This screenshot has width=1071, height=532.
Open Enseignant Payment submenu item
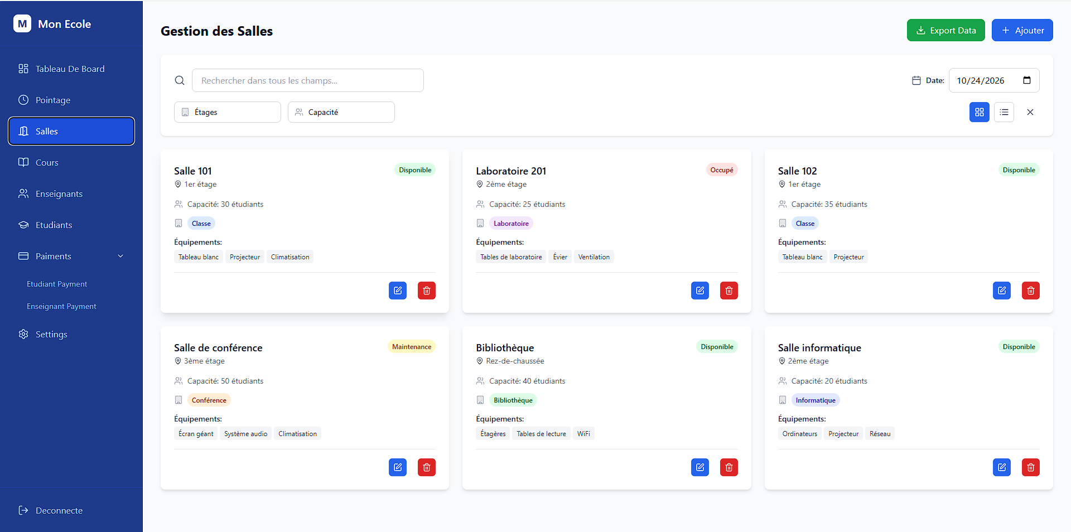[x=61, y=307]
